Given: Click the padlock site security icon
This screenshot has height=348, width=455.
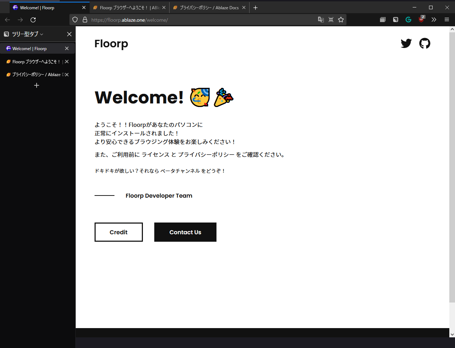Looking at the screenshot, I should point(85,20).
